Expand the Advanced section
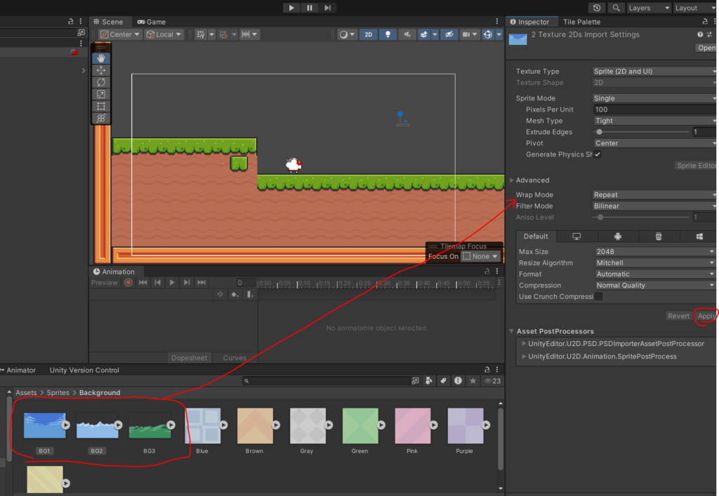 532,180
